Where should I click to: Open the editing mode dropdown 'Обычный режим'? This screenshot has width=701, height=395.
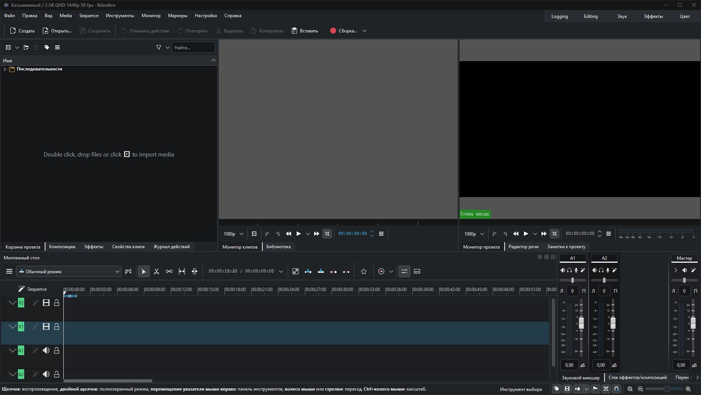pos(69,271)
